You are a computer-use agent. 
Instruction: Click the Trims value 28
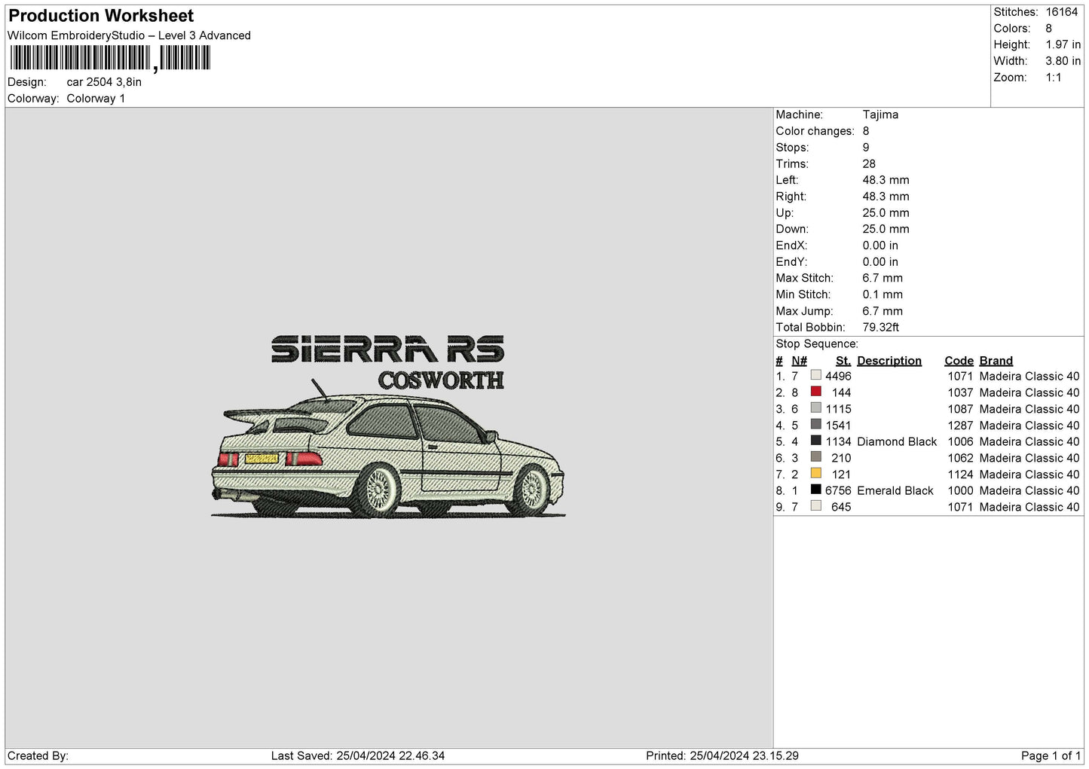(x=869, y=164)
